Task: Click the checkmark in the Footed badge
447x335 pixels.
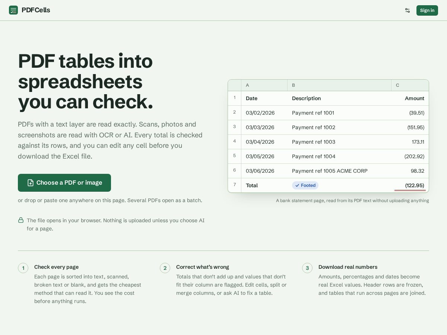Action: click(297, 185)
